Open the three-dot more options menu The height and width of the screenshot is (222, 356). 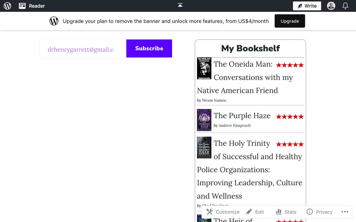tap(345, 212)
